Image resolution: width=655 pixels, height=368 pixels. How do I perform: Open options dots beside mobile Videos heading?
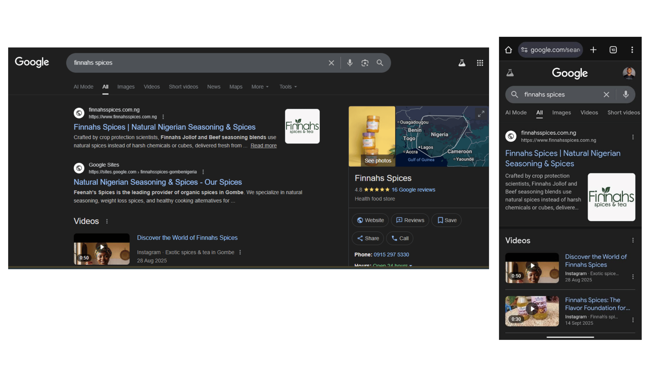tap(633, 240)
